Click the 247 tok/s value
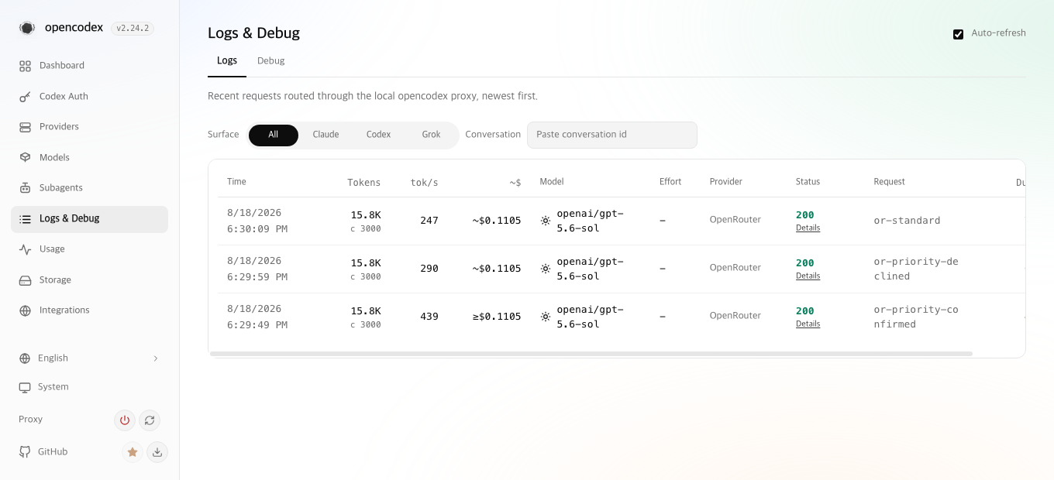Screen dimensions: 1054x480 point(429,221)
